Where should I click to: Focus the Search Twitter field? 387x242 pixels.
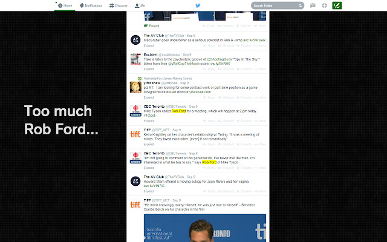278,5
